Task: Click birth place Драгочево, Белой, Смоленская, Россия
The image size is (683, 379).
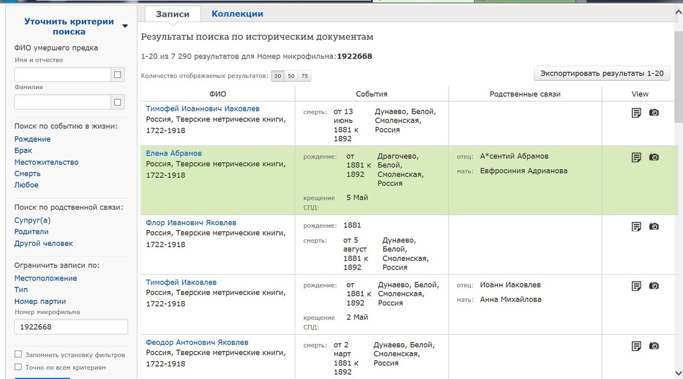Action: (x=401, y=170)
